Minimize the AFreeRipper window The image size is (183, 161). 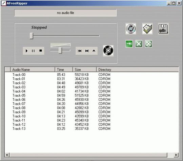[169, 3]
